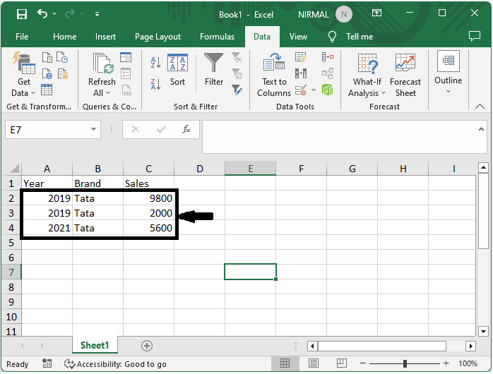Switch to Page Break Preview icon
The width and height of the screenshot is (493, 374).
click(341, 363)
